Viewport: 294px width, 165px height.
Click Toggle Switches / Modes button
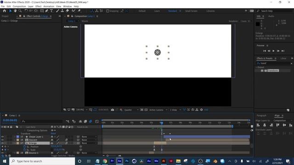click(x=63, y=156)
